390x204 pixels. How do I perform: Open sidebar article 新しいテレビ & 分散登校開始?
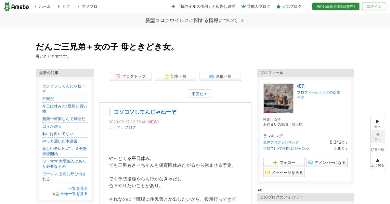65,151
